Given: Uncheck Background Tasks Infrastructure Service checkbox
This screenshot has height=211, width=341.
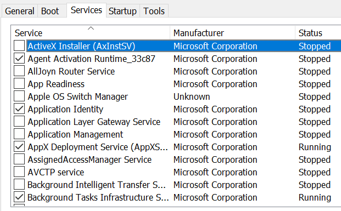Looking at the screenshot, I should point(19,197).
